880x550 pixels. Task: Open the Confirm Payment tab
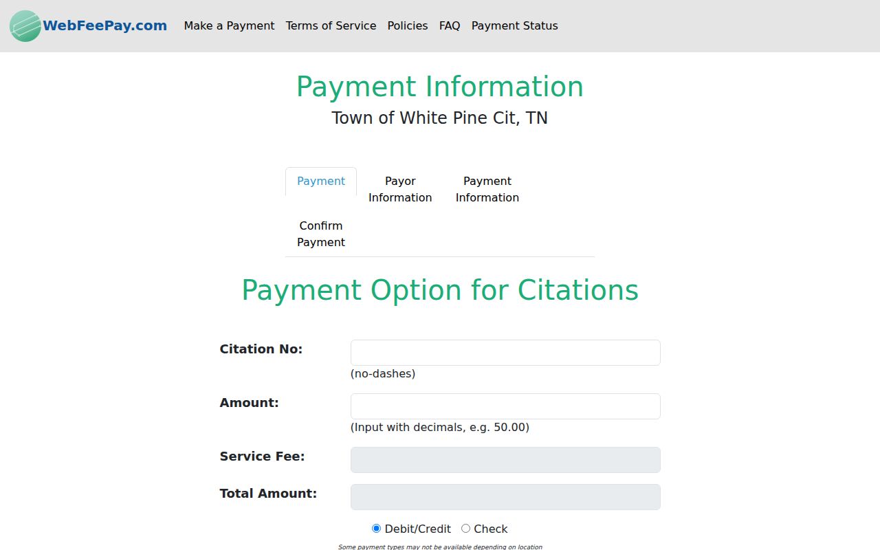point(321,234)
